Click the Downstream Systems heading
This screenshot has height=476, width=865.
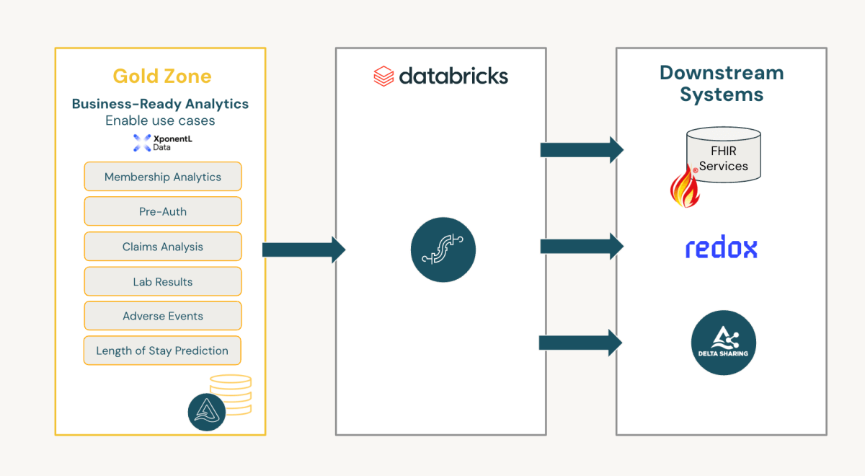click(722, 84)
